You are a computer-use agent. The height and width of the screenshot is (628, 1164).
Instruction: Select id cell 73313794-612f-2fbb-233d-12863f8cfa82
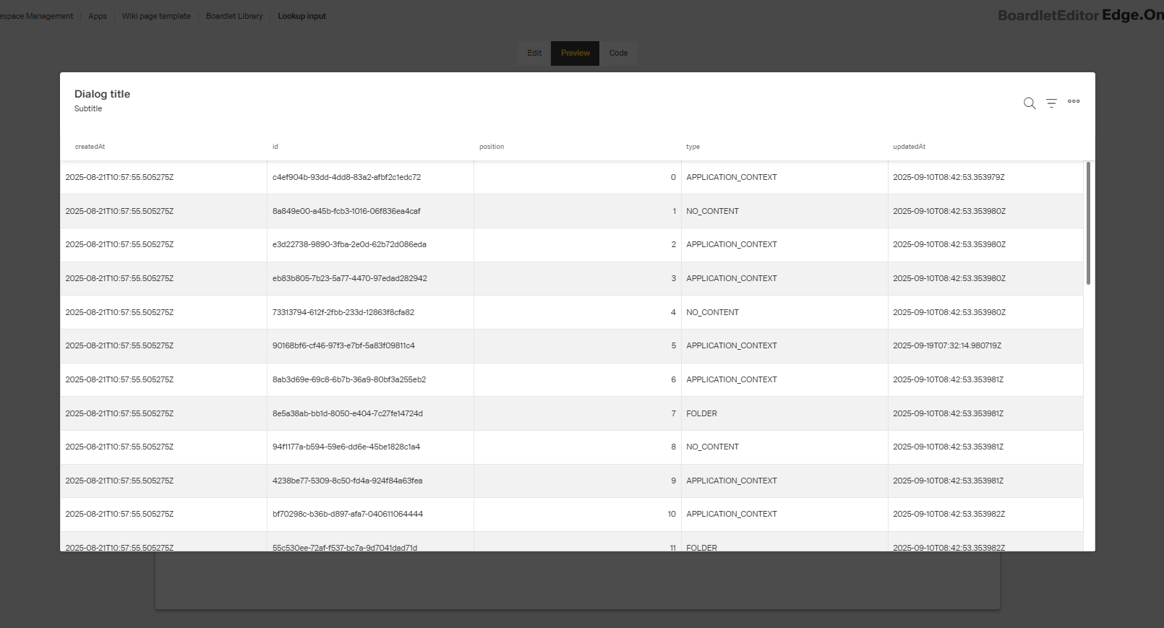(x=370, y=312)
